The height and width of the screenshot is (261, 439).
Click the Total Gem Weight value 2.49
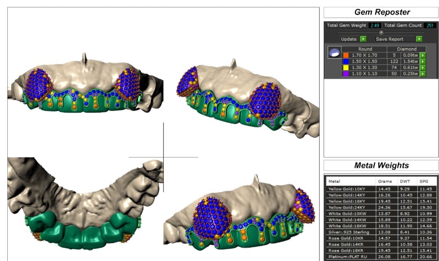[375, 25]
